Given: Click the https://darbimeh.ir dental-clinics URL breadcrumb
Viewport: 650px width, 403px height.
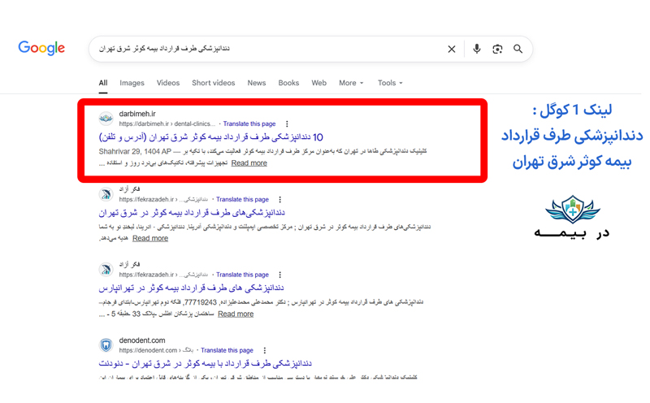Looking at the screenshot, I should 167,123.
